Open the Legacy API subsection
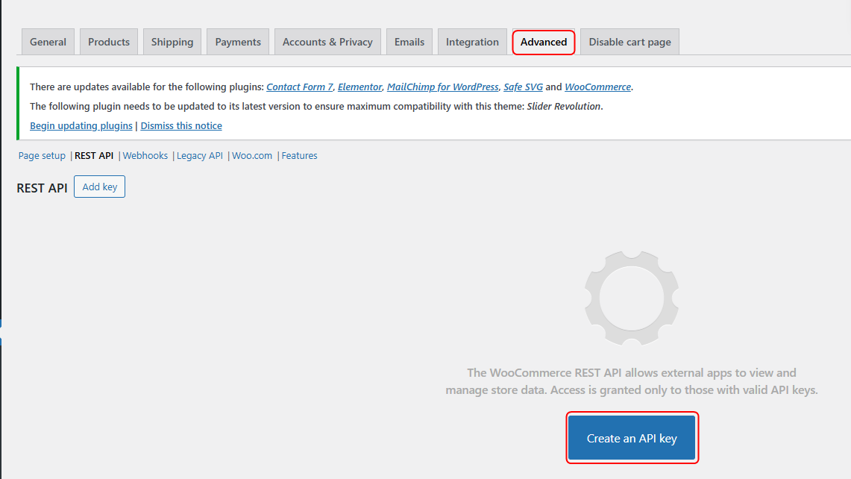 (200, 155)
